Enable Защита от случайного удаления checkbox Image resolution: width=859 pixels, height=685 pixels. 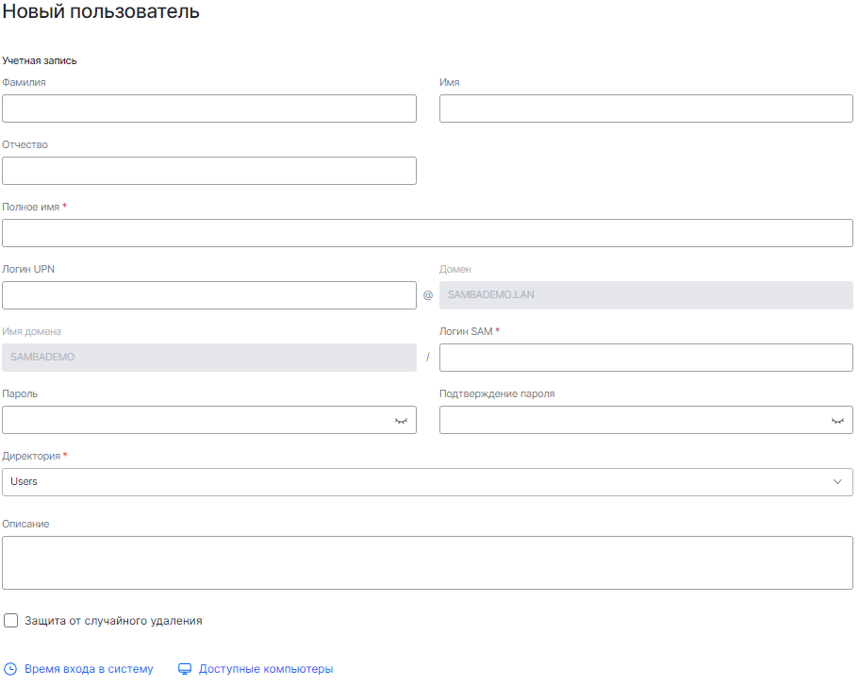[10, 620]
